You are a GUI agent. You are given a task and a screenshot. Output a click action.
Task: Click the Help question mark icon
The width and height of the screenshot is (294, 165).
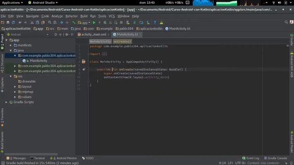click(x=155, y=22)
